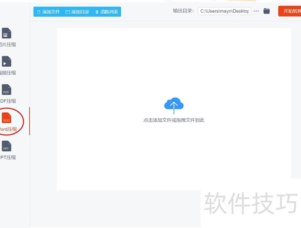
Task: Switch to the 图片压缩 tab label
Action: (8, 45)
